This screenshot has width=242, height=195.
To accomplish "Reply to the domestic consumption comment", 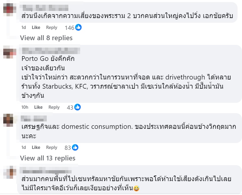I will click(x=51, y=147).
